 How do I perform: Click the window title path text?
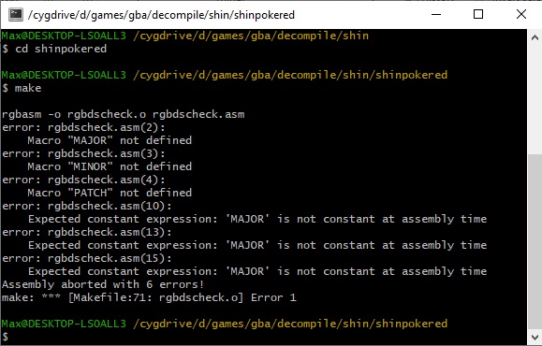pyautogui.click(x=161, y=15)
